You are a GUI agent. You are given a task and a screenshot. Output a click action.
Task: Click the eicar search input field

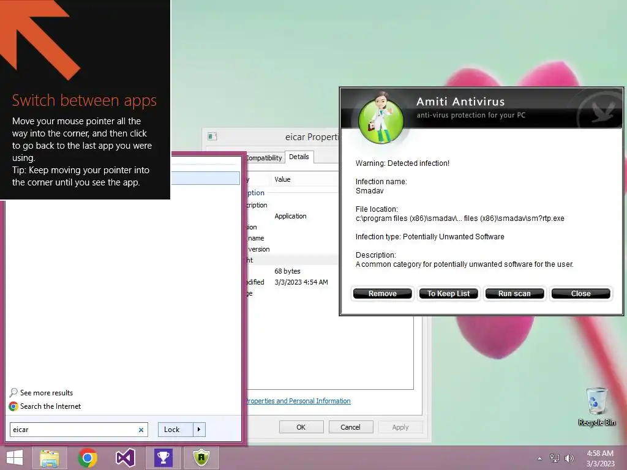[x=79, y=430]
